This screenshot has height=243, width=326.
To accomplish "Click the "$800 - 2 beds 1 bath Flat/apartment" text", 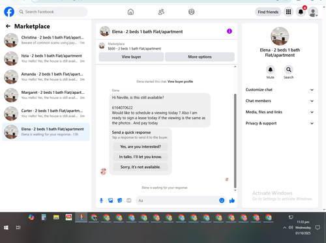I will click(134, 49).
